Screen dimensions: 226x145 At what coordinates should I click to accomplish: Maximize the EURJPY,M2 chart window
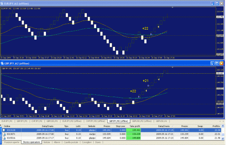pos(217,4)
